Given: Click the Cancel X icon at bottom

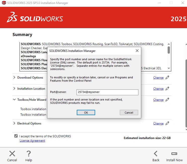Looking at the screenshot, I should (12, 154).
